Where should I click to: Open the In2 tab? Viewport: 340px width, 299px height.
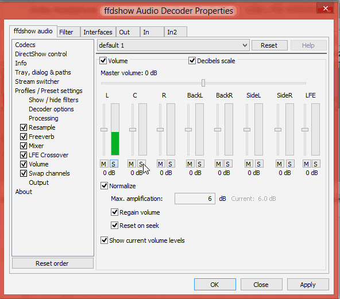pos(175,32)
